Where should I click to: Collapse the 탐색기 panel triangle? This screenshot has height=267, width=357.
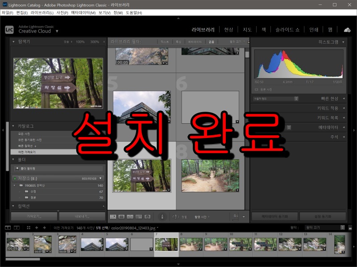point(13,41)
